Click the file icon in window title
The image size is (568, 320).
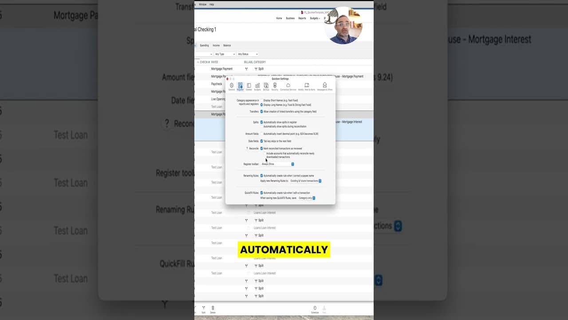tap(302, 12)
